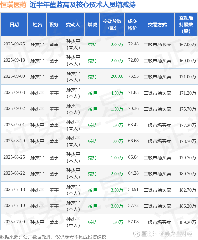The image size is (198, 240).
Task: Click the 数据来源 footer note
Action: [53, 237]
